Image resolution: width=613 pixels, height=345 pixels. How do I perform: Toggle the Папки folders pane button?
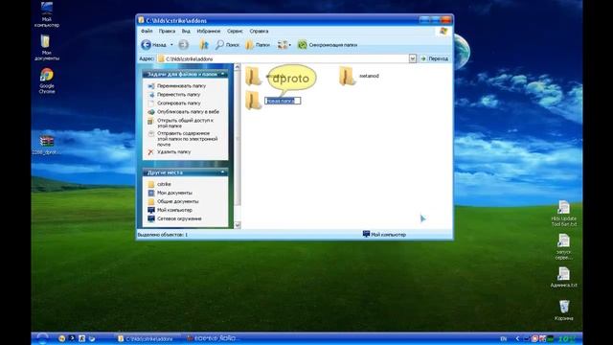[258, 45]
